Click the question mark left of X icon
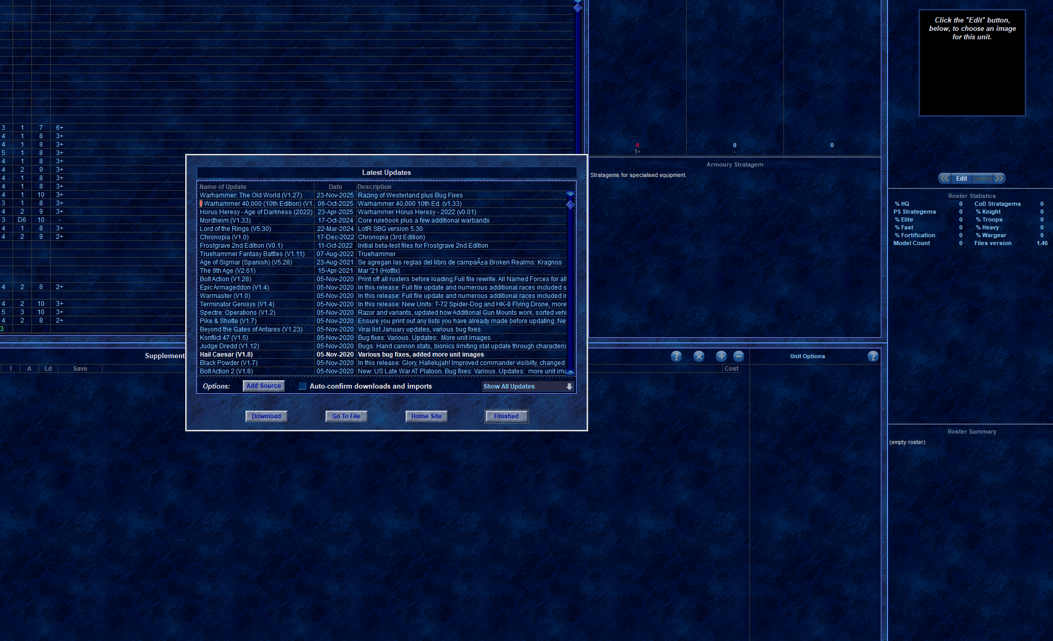This screenshot has width=1053, height=641. (x=676, y=356)
